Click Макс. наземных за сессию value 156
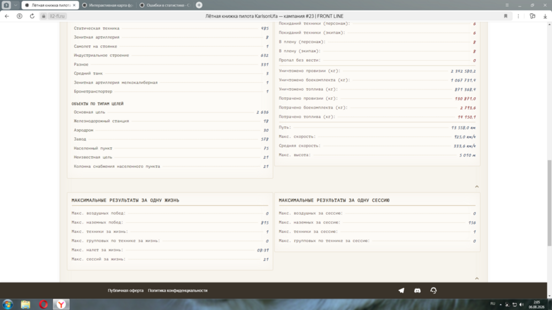This screenshot has width=552, height=310. coord(472,223)
